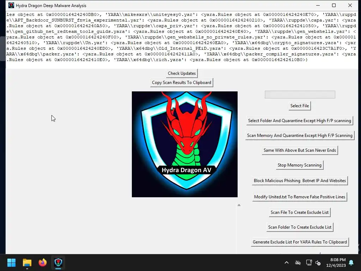Click inside the YARA rules output text area
Image resolution: width=361 pixels, height=271 pixels.
pyautogui.click(x=181, y=40)
